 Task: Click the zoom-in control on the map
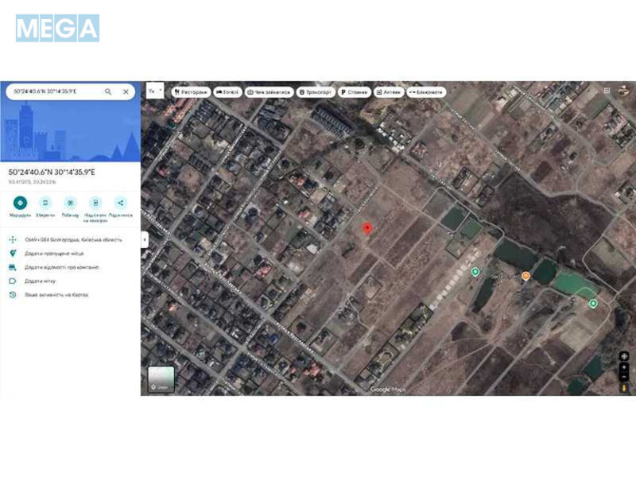[624, 368]
